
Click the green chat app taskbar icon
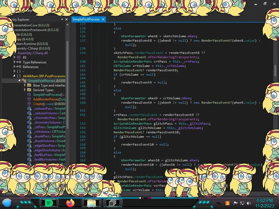pyautogui.click(x=49, y=203)
